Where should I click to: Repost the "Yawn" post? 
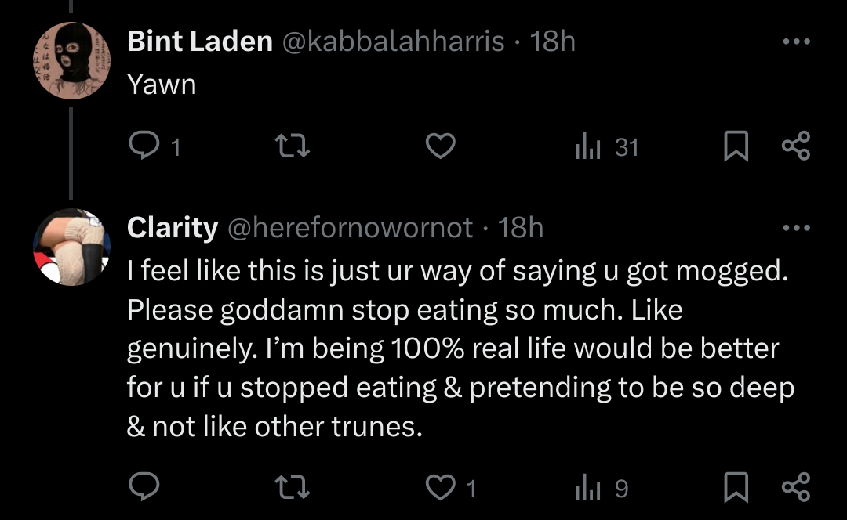click(294, 146)
